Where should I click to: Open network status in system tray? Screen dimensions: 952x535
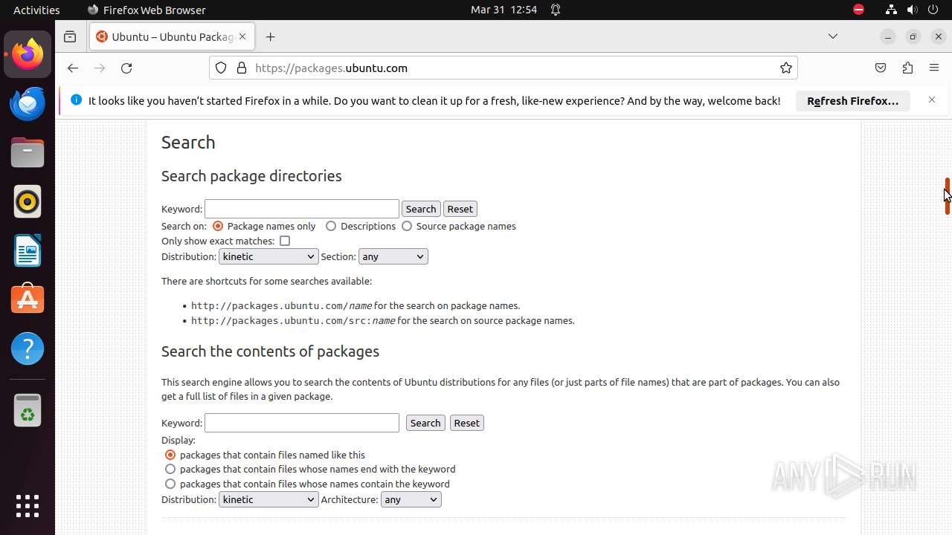click(891, 10)
